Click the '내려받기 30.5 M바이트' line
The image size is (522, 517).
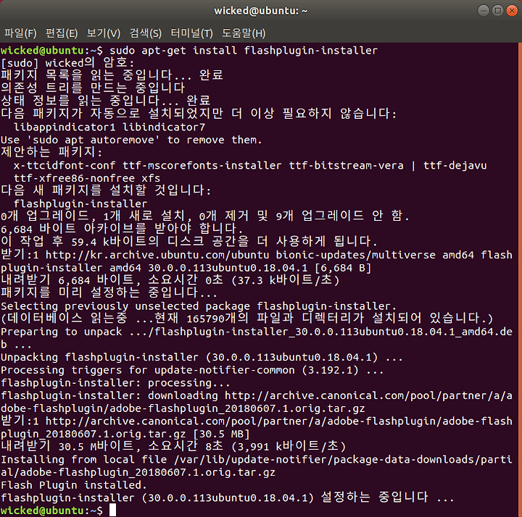coord(173,446)
